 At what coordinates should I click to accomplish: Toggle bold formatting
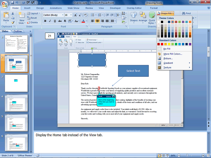pos(45,21)
